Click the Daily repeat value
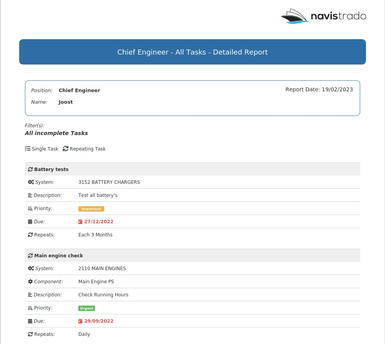The height and width of the screenshot is (344, 385). [x=84, y=334]
